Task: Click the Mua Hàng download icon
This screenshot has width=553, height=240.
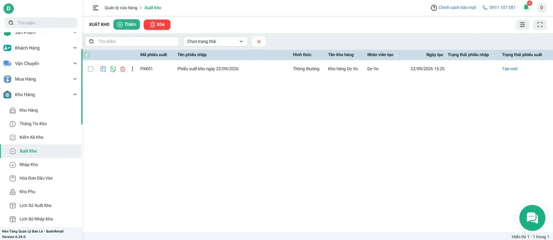Action: (x=7, y=79)
